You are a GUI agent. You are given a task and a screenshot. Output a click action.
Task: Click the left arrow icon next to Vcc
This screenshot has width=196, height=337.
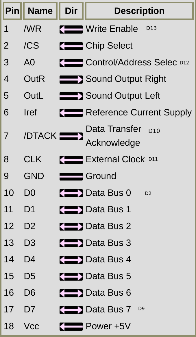[71, 327]
